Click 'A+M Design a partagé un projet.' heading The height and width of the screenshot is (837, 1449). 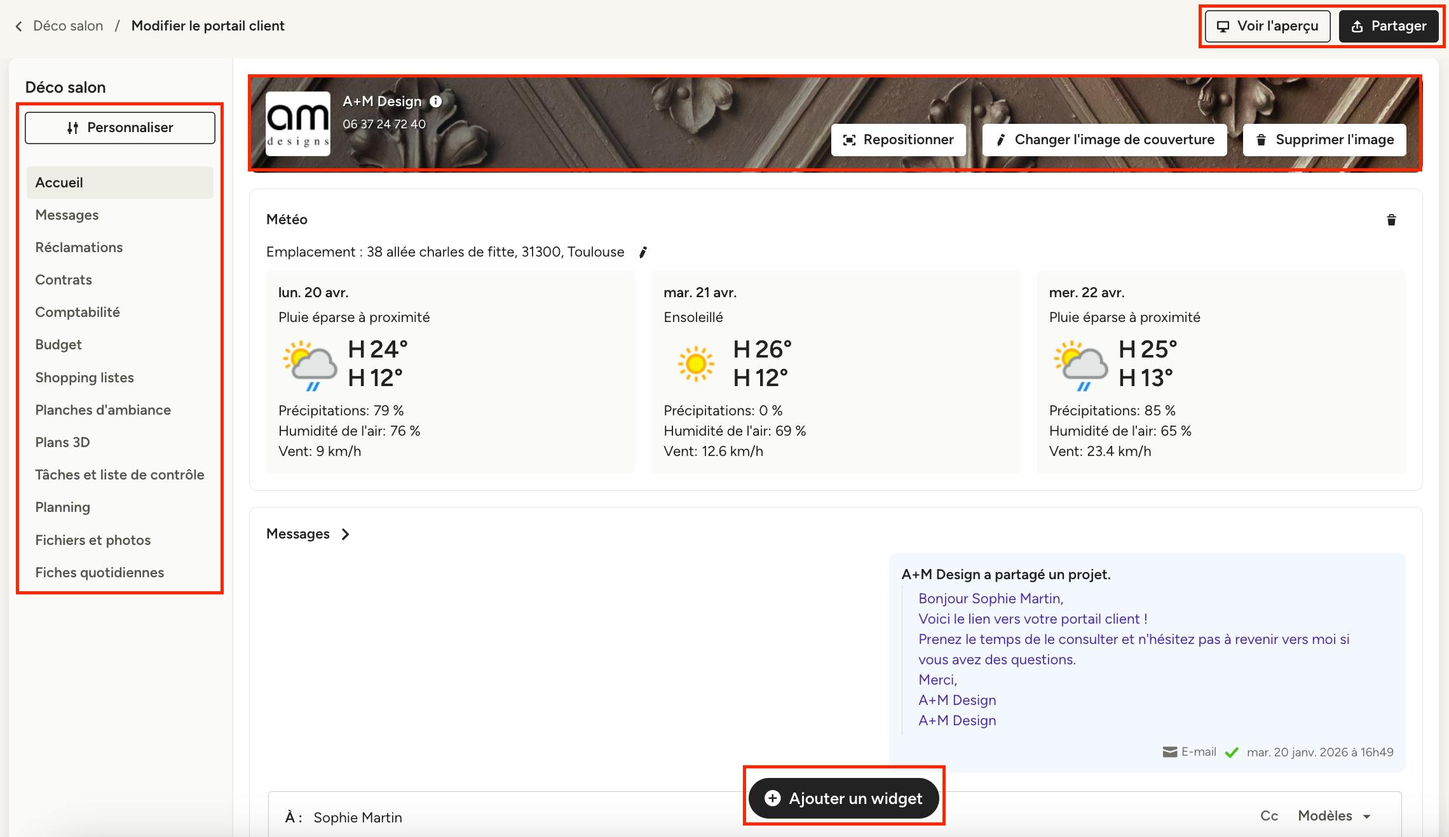click(x=1006, y=575)
